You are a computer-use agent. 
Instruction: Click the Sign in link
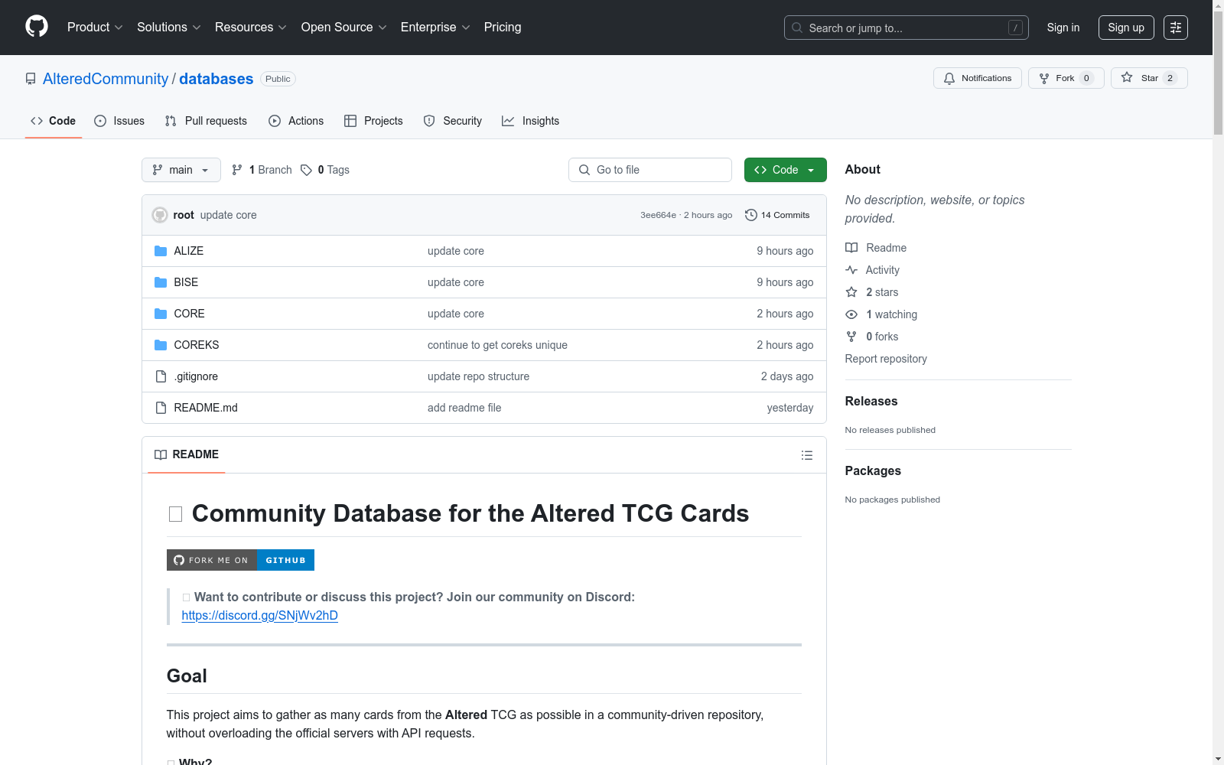coord(1063,28)
